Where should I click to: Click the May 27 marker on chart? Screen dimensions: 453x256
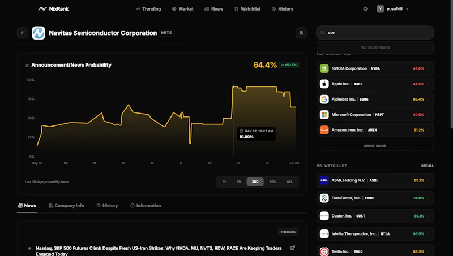coord(233,86)
